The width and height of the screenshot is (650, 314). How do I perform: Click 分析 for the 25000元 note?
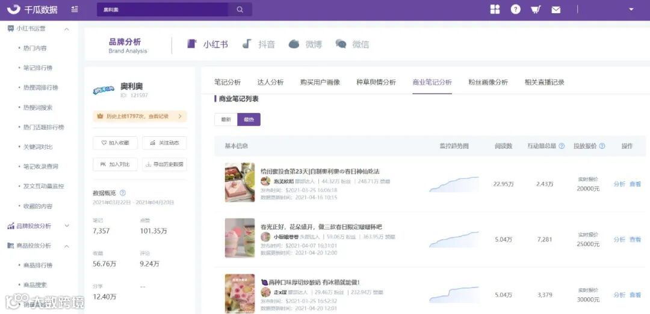pos(619,240)
